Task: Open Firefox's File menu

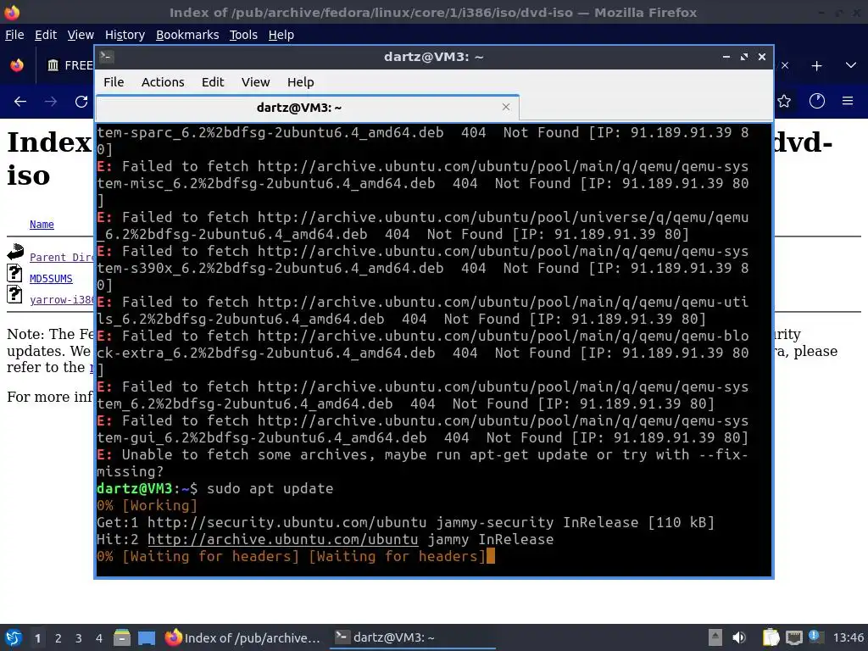Action: point(14,35)
